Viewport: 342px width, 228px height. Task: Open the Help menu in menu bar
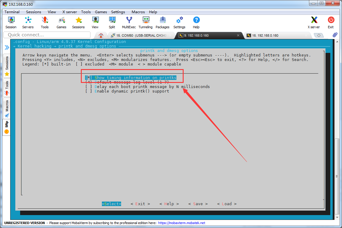(x=153, y=12)
